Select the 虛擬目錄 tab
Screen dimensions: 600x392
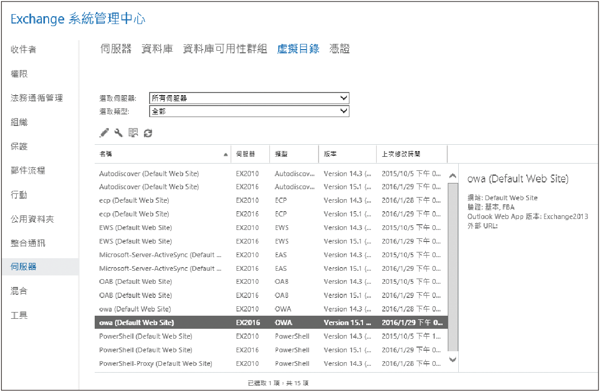coord(298,49)
